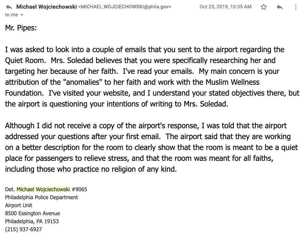302x236 pixels.
Task: Click the reply arrow icon beside the star
Action: [x=280, y=7]
